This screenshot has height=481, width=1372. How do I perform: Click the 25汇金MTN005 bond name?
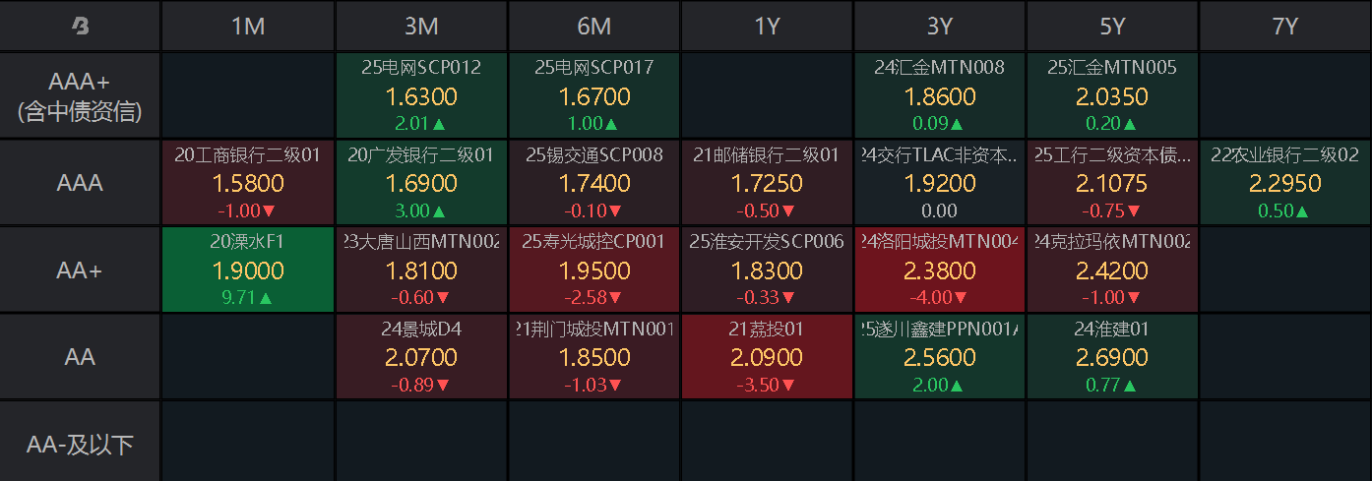1112,68
